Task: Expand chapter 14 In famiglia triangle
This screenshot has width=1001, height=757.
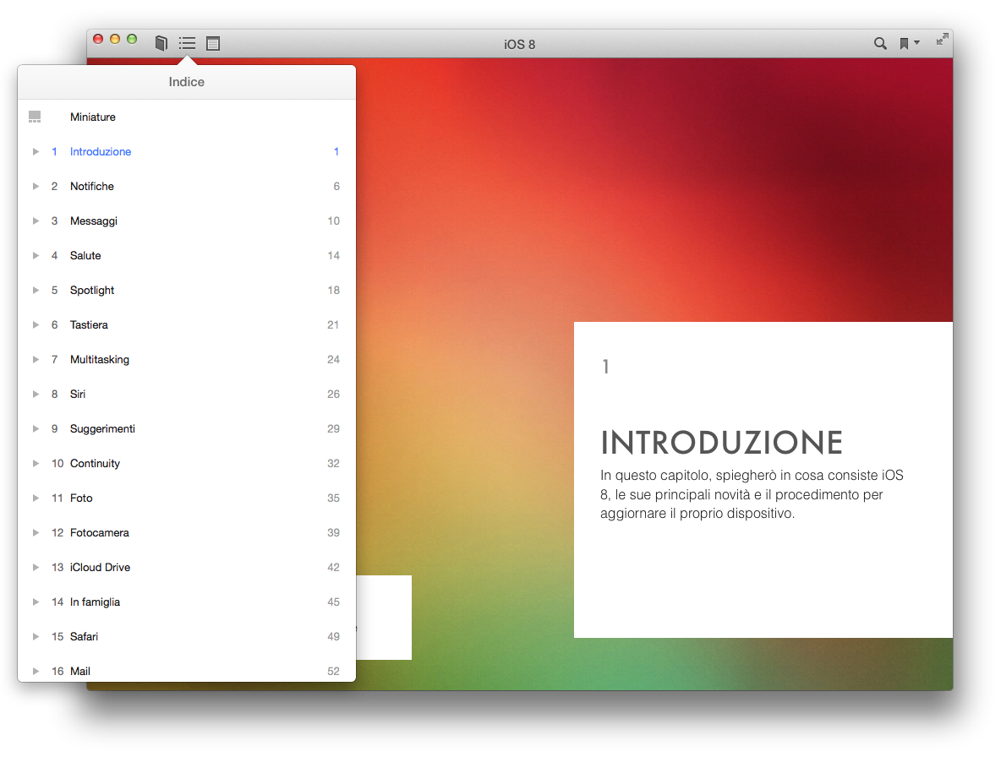Action: tap(36, 602)
